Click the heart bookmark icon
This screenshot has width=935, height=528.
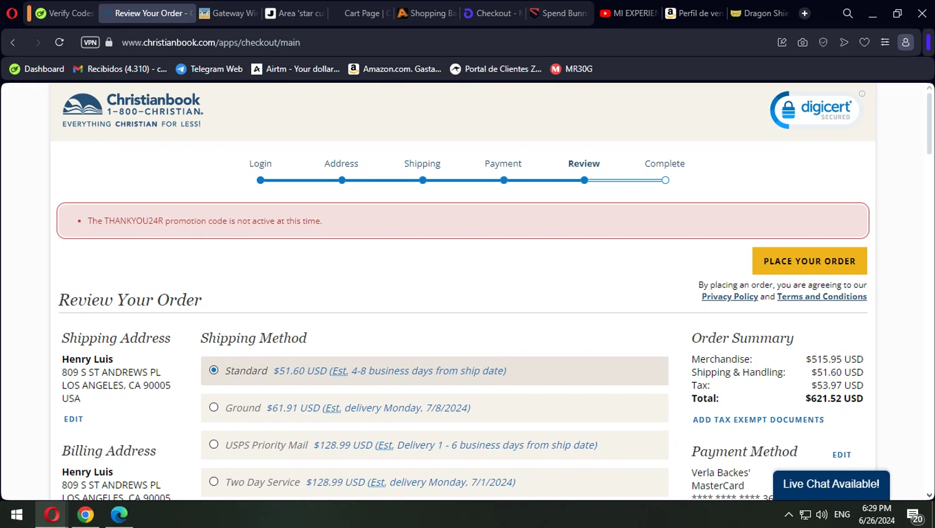point(865,42)
